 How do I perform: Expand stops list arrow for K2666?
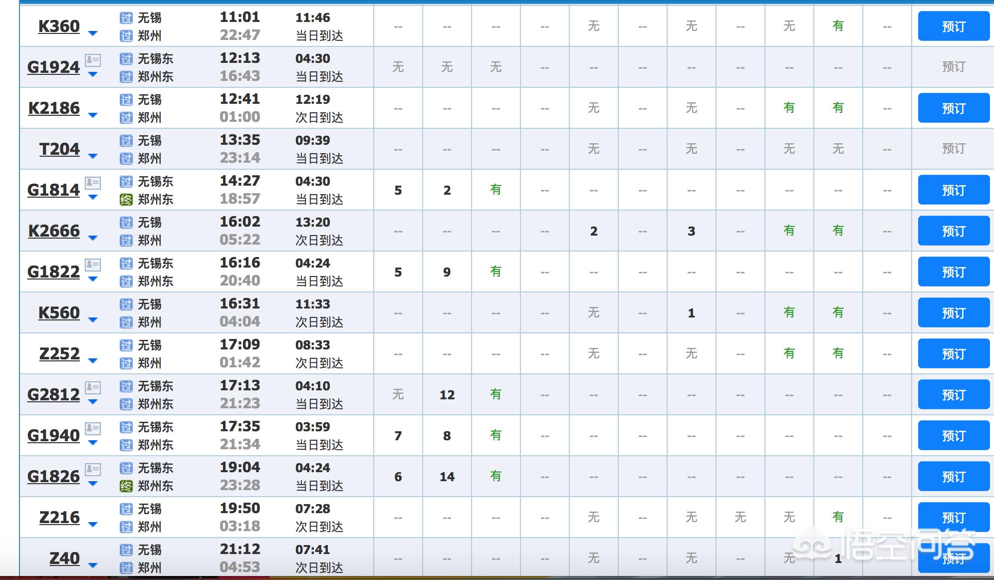click(93, 238)
